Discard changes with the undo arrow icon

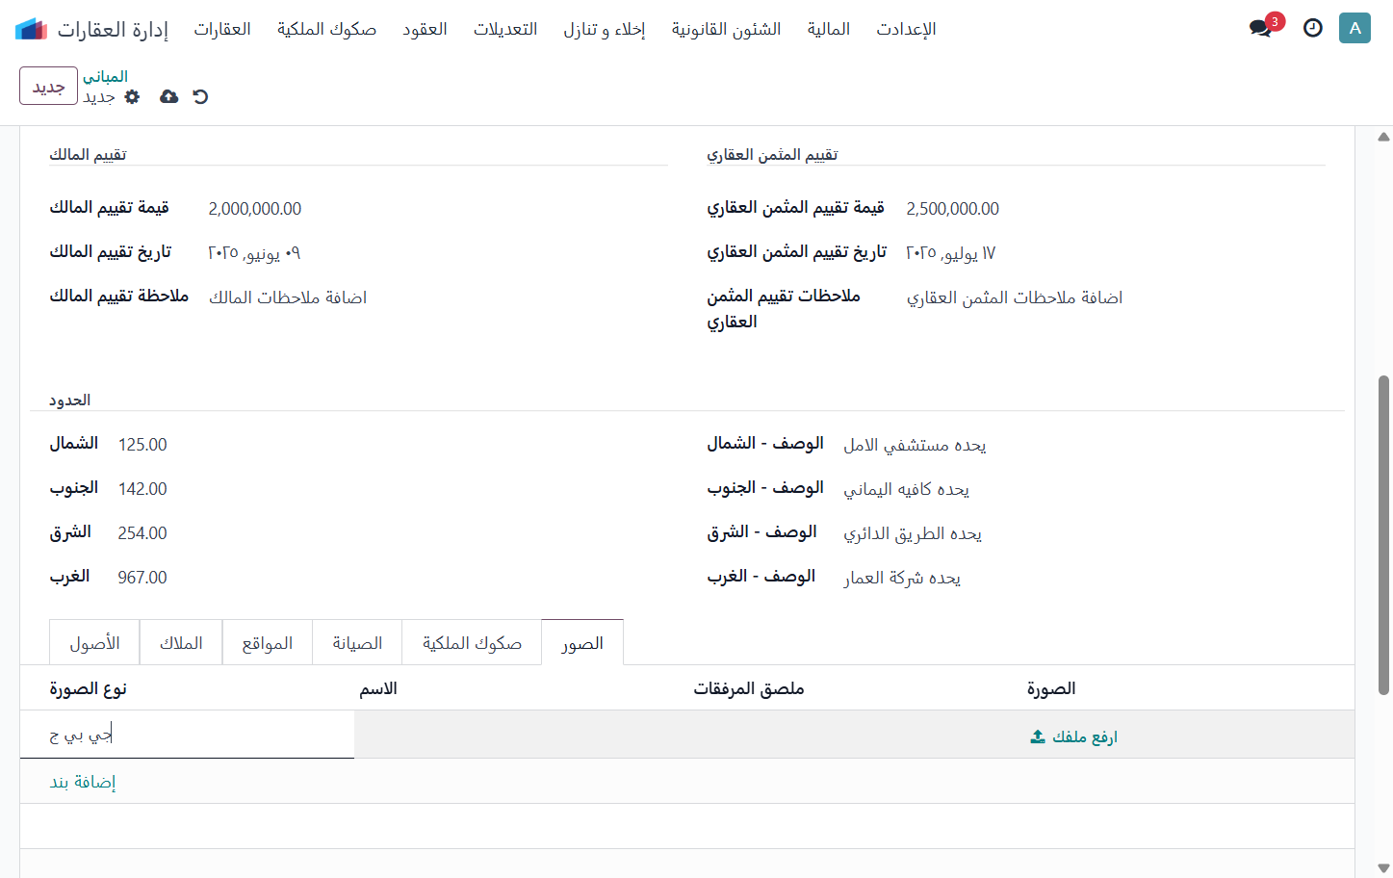pos(200,96)
